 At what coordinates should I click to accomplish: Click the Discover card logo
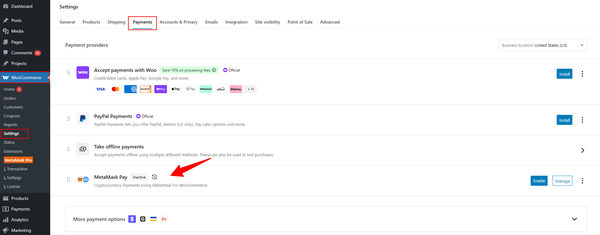click(x=146, y=89)
